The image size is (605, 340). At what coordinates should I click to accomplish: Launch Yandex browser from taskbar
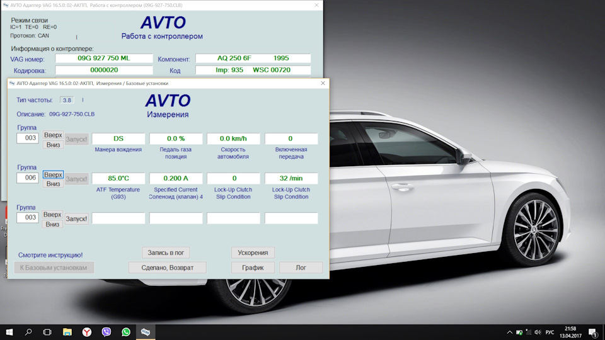tap(87, 332)
